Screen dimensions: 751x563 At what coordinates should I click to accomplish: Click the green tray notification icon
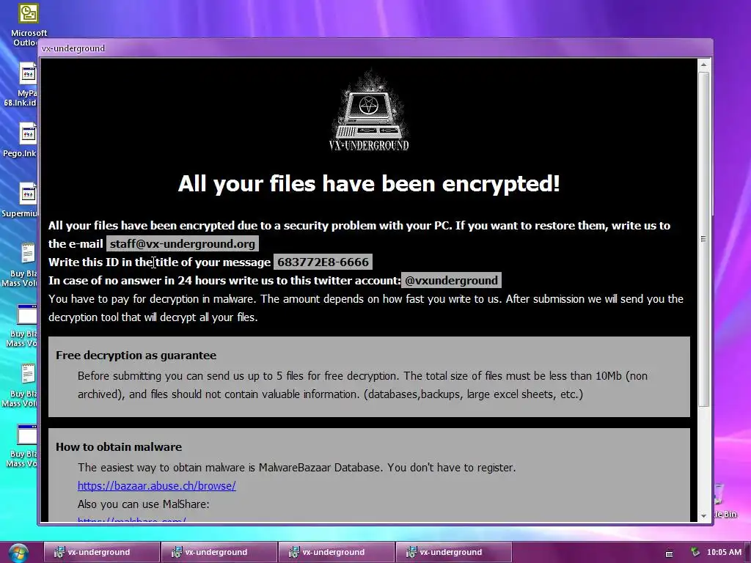tap(695, 552)
